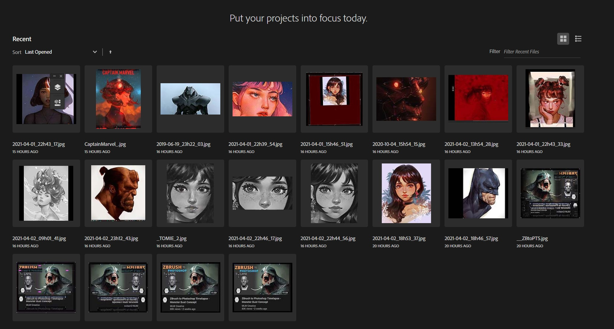614x329 pixels.
Task: Click file name 2021-04-01_22h43_17.jpg
Action: 39,144
